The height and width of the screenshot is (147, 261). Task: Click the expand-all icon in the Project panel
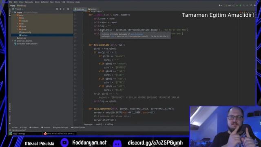[x=60, y=9]
